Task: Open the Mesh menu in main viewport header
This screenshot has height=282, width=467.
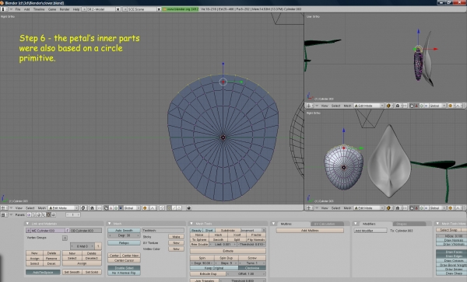Action: click(x=42, y=208)
